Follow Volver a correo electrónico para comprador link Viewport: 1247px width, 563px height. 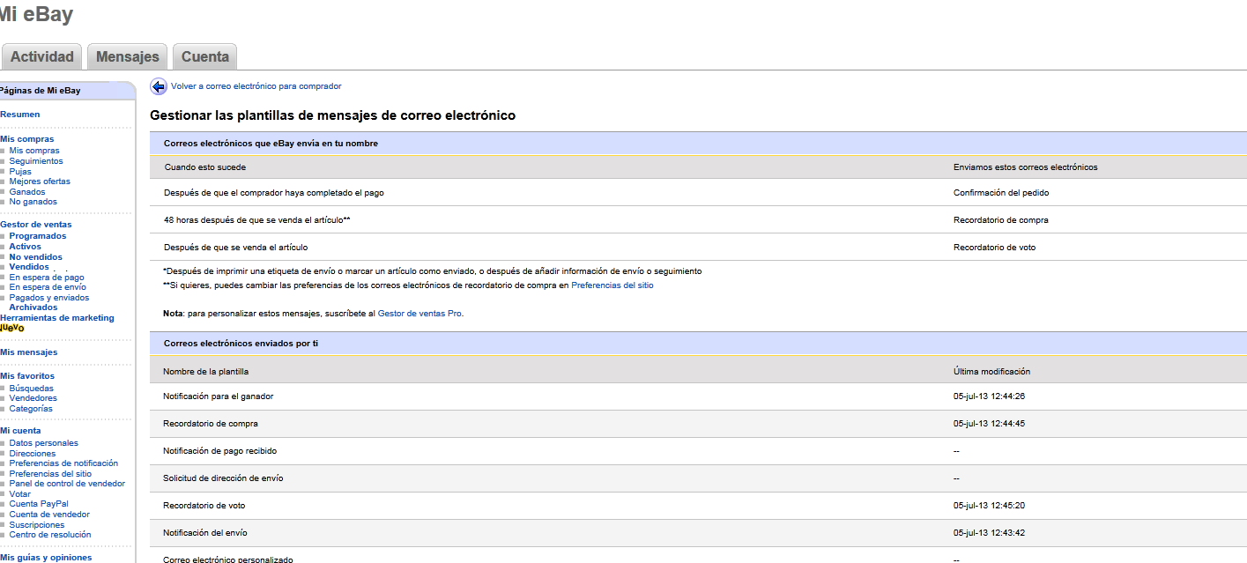pos(256,86)
